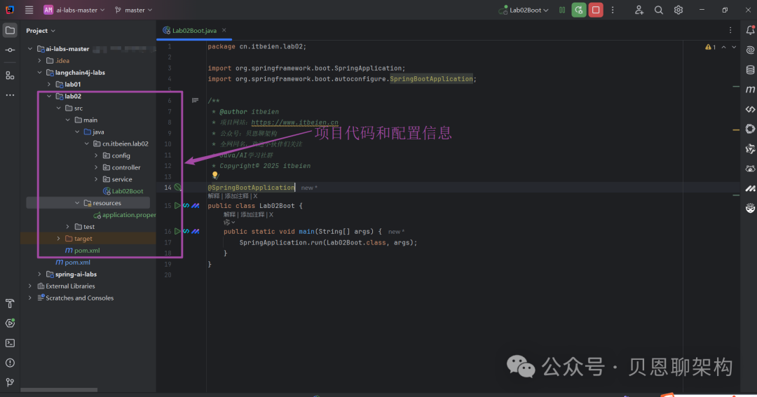Open more run actions menu

tap(613, 10)
